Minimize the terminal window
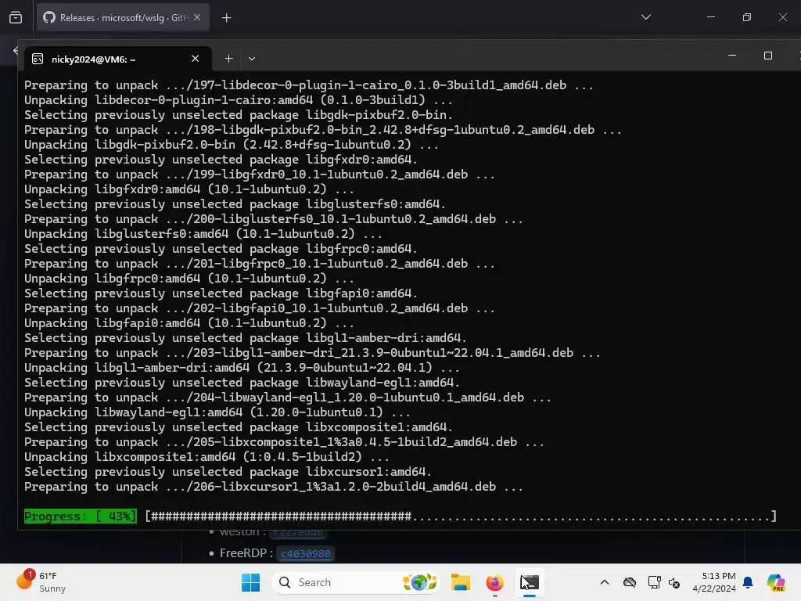The height and width of the screenshot is (601, 801). click(x=732, y=56)
